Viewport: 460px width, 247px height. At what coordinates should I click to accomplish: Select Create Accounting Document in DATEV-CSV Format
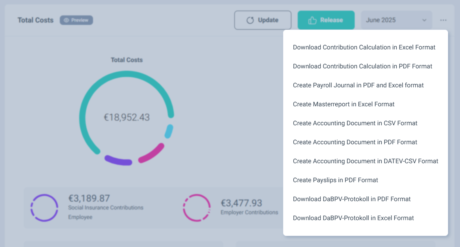tap(365, 161)
